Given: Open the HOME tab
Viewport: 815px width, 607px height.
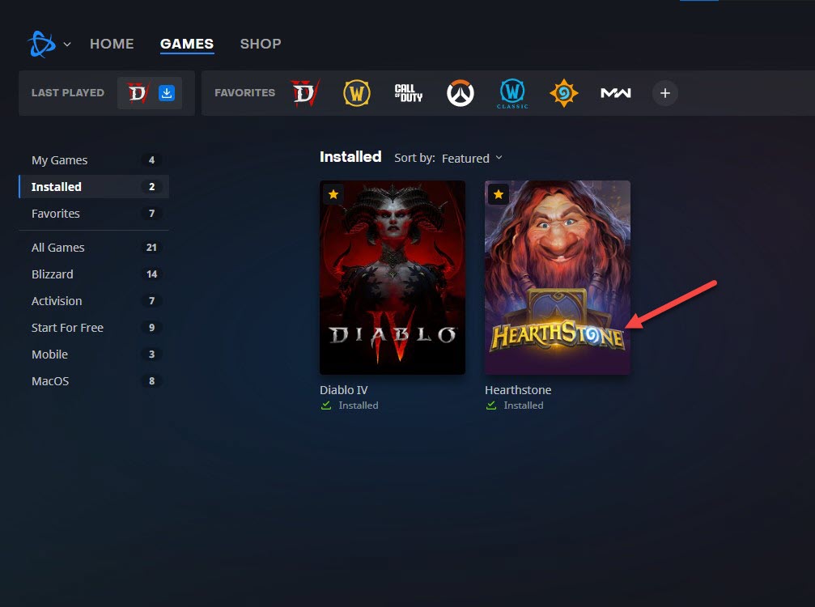Looking at the screenshot, I should (x=112, y=44).
